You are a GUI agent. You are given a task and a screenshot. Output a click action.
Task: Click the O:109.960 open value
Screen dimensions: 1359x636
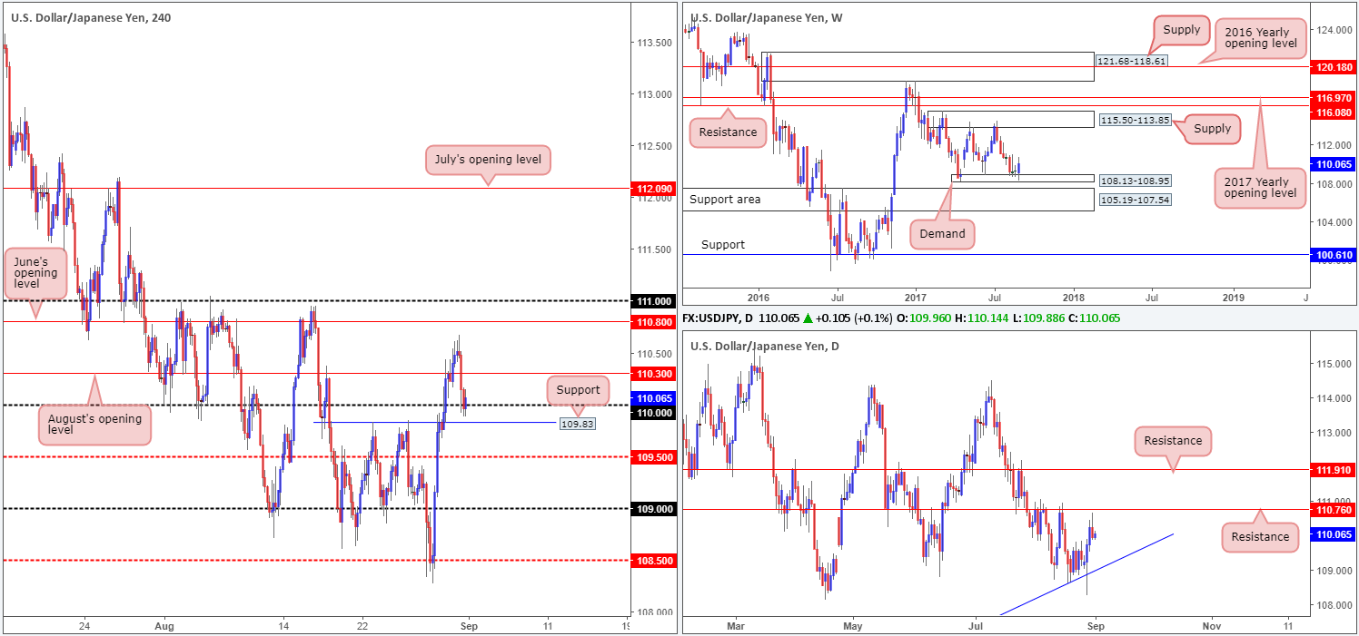click(922, 320)
